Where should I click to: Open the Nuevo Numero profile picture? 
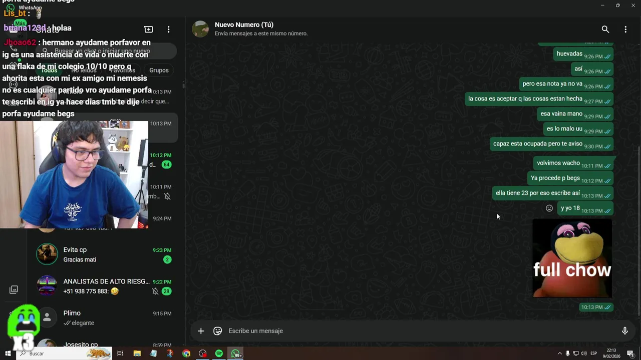click(x=200, y=29)
